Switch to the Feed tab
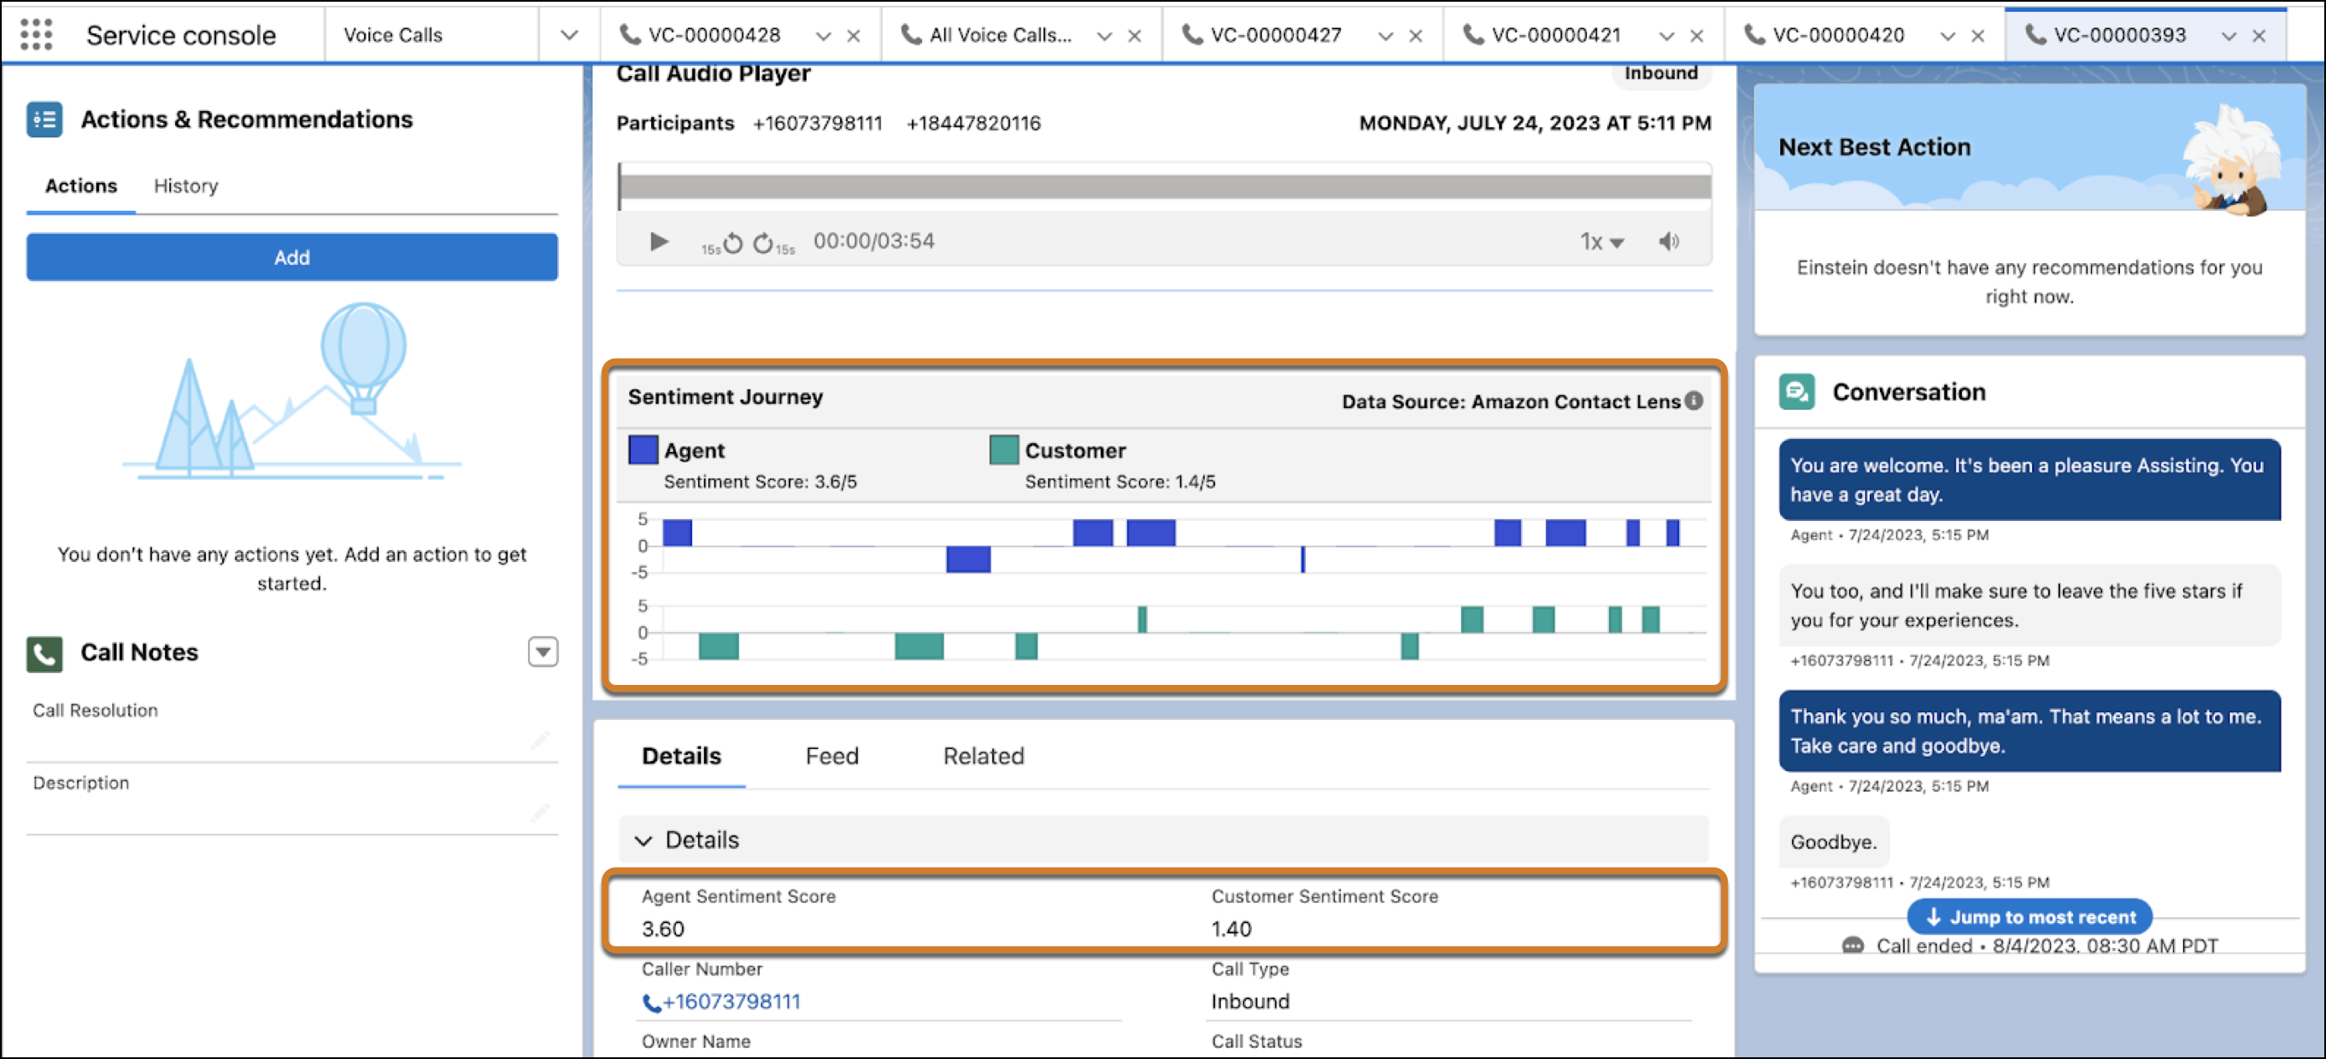Image resolution: width=2326 pixels, height=1059 pixels. (831, 756)
